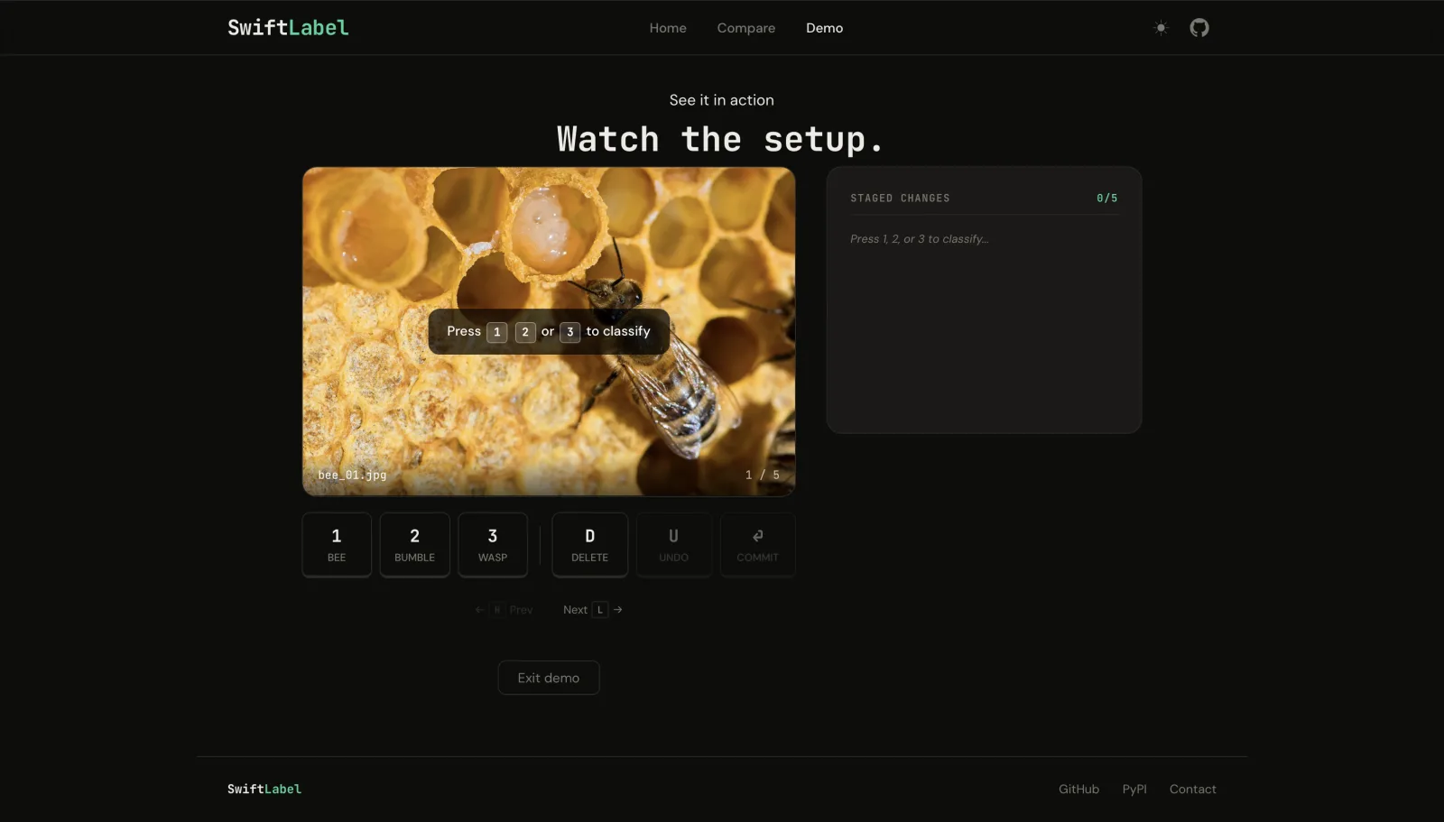Classify image as Bumble with key 2
1444x822 pixels.
414,545
